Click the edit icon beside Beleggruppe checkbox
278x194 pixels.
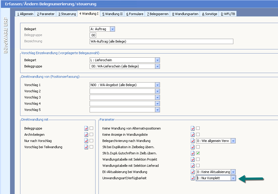(86, 128)
